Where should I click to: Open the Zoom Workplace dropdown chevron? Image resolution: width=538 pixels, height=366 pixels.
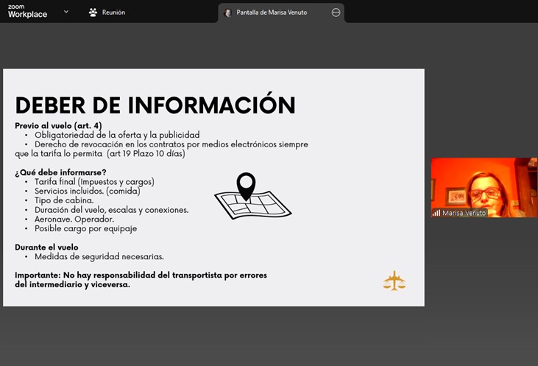coord(66,12)
